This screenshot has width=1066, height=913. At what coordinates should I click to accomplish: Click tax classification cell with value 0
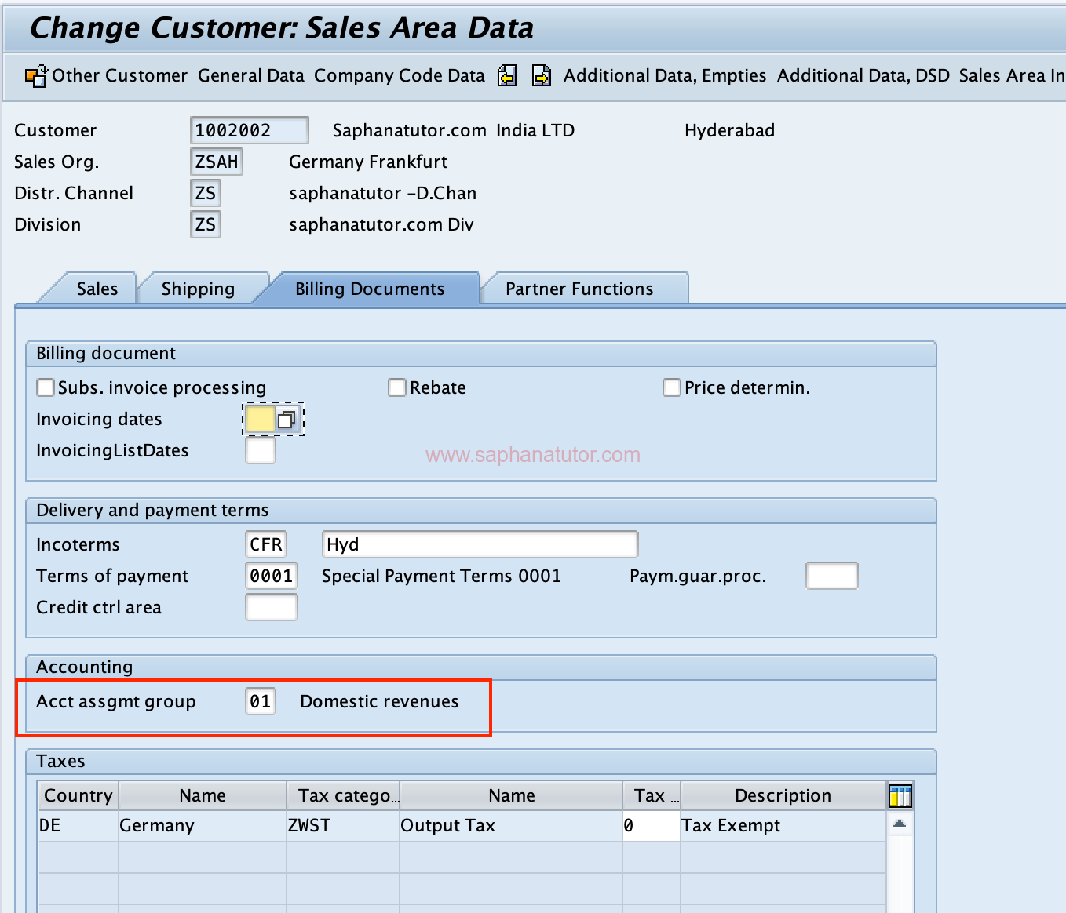[652, 826]
